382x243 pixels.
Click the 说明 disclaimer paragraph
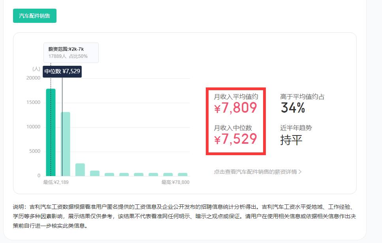coord(184,216)
